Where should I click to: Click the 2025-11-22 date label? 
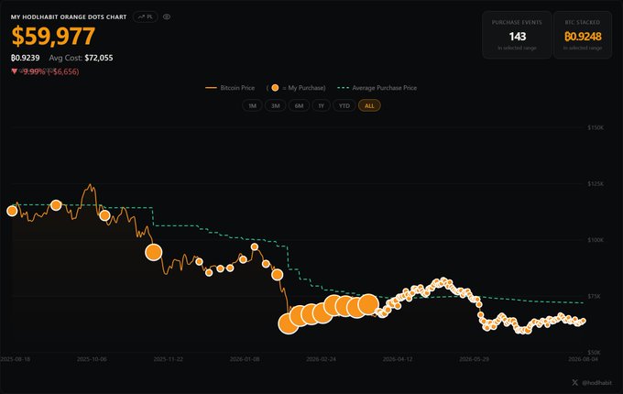point(168,359)
